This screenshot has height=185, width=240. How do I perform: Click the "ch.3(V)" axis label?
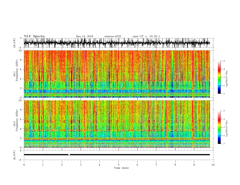point(15,155)
